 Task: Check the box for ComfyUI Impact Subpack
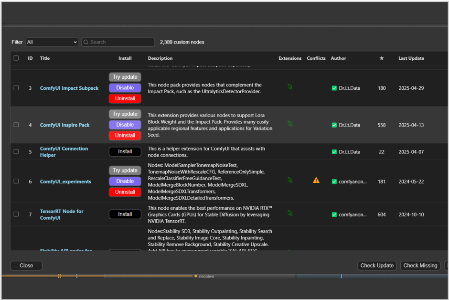(x=16, y=88)
